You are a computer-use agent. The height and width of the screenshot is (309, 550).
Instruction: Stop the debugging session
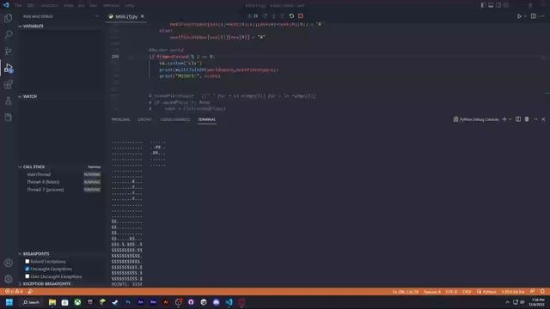coord(301,16)
